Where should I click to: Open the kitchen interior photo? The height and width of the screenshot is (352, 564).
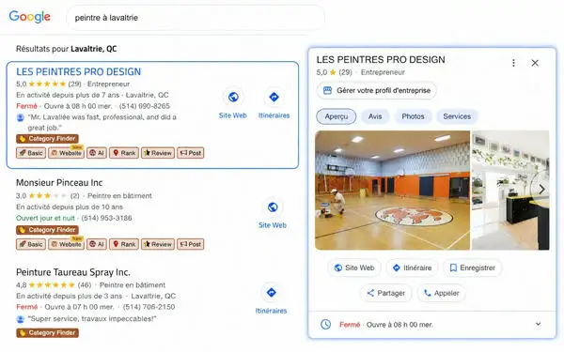pyautogui.click(x=510, y=190)
